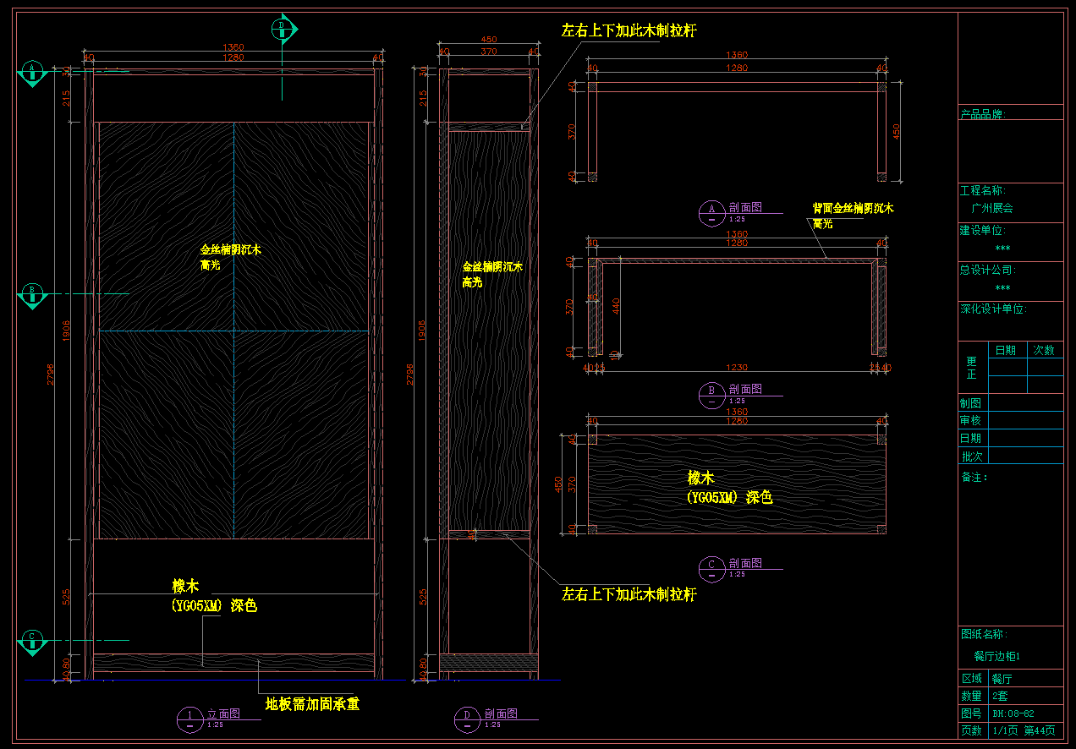Click the 背面金丝楠阴沉木 annotation text
This screenshot has width=1076, height=749.
point(853,208)
